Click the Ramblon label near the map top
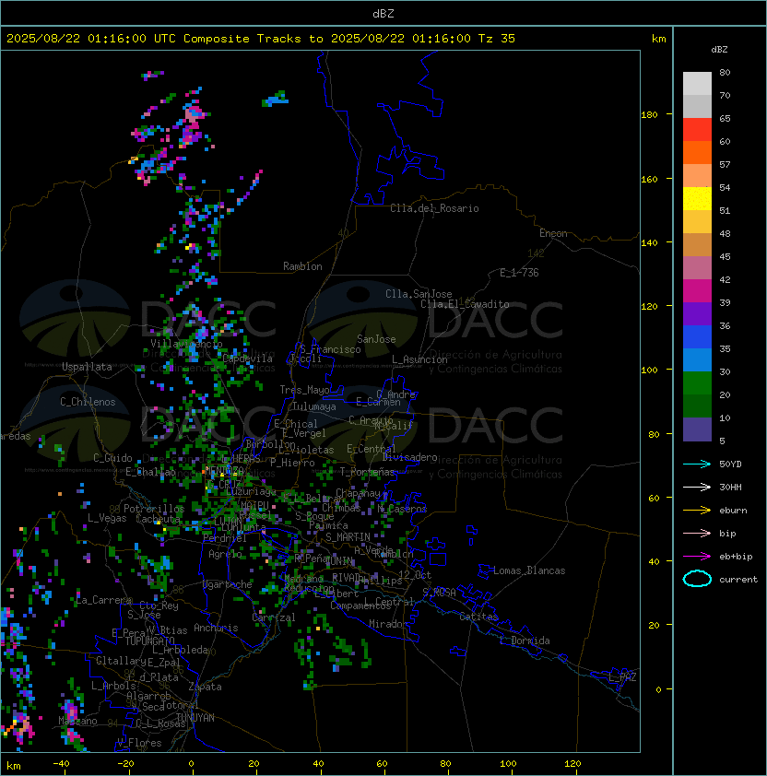Screen dimensions: 767x776 [x=302, y=266]
